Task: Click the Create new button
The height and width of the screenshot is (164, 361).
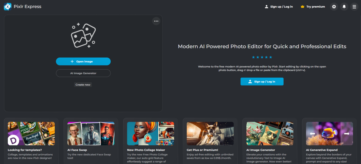Action: (x=83, y=85)
